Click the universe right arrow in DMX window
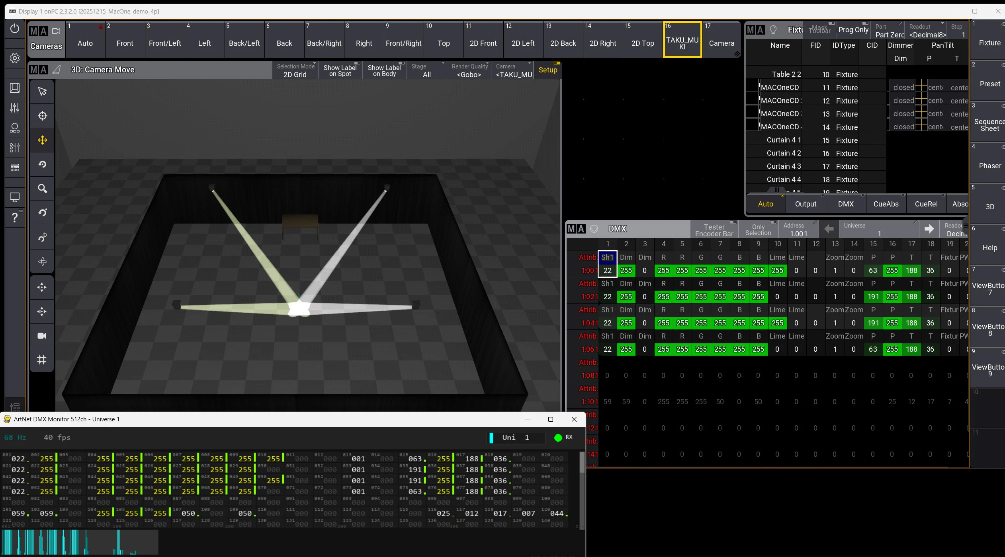 click(x=929, y=229)
